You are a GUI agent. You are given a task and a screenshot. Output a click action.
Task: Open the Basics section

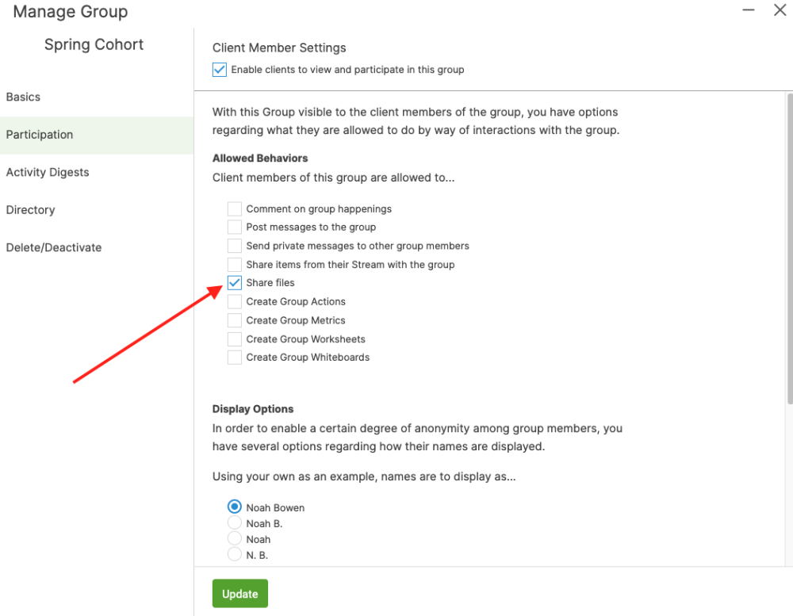pos(23,97)
